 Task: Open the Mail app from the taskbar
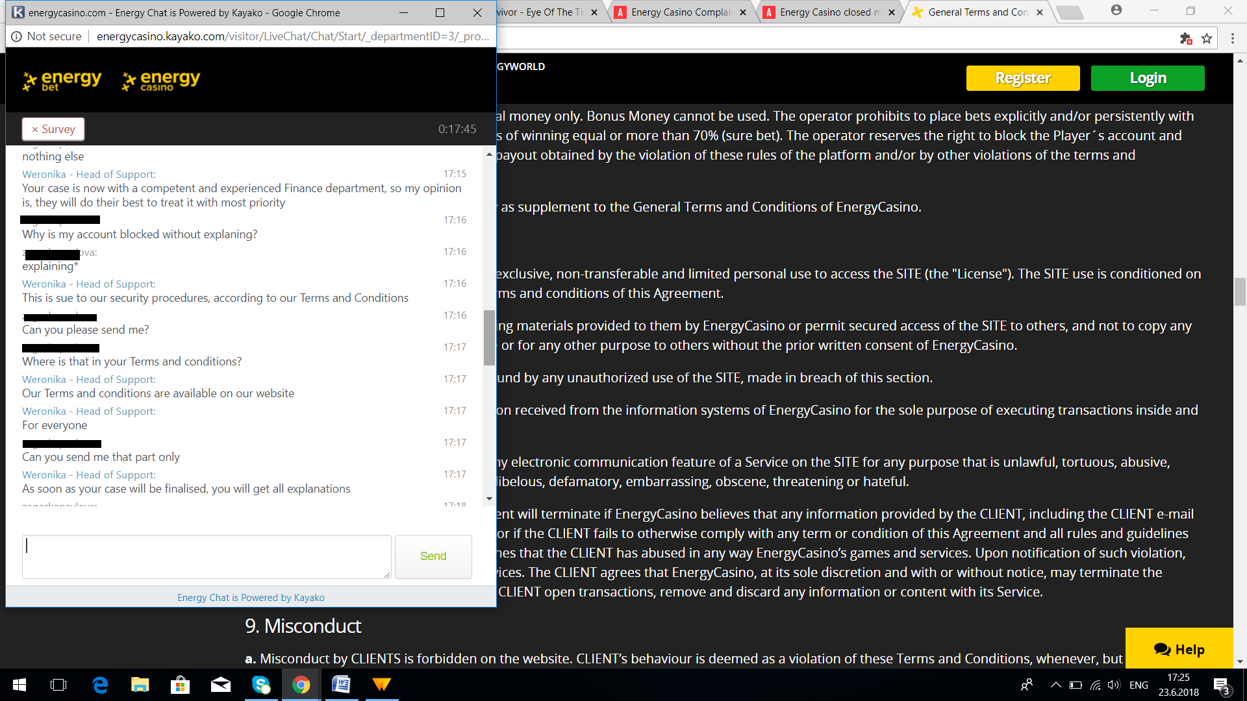pos(221,685)
